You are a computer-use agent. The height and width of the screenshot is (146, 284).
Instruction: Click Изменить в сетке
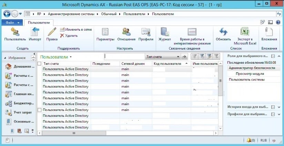click(x=76, y=30)
